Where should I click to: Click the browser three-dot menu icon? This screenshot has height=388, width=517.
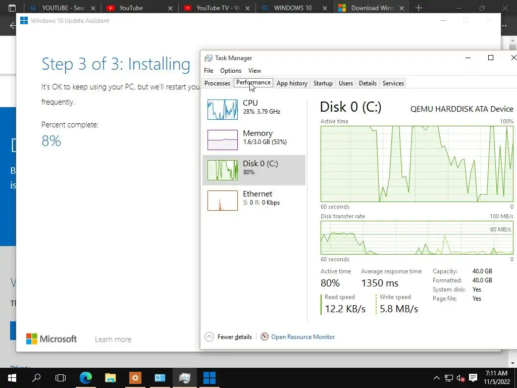[x=504, y=25]
